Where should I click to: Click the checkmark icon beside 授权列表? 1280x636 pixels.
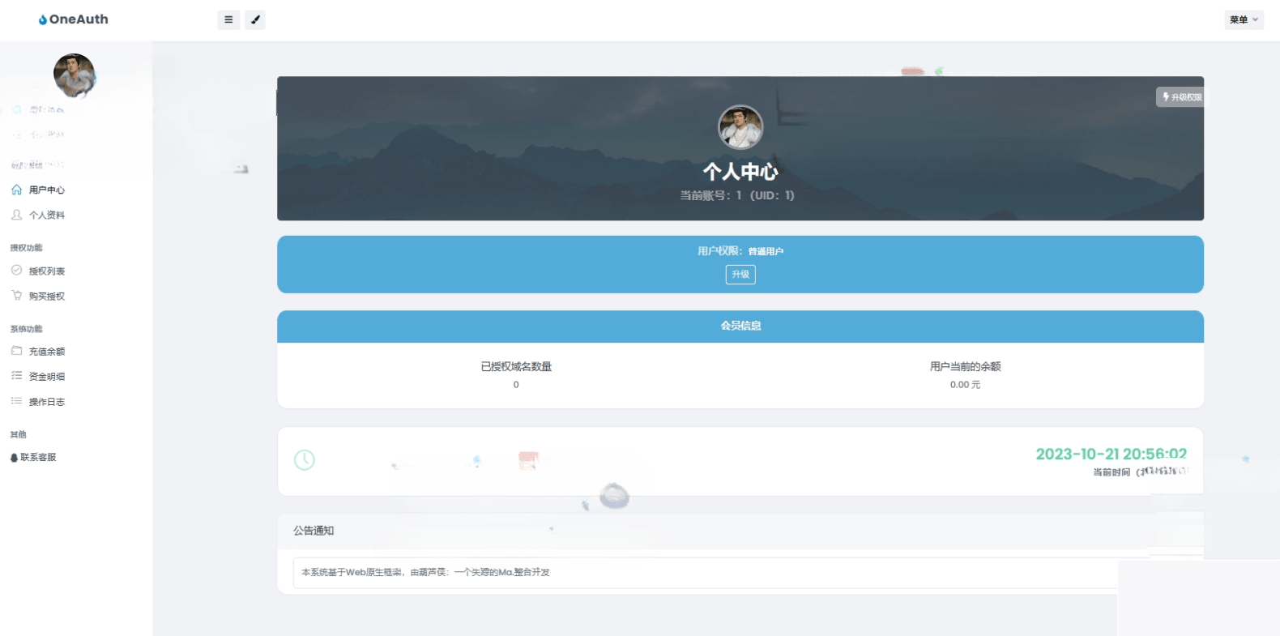pos(16,271)
